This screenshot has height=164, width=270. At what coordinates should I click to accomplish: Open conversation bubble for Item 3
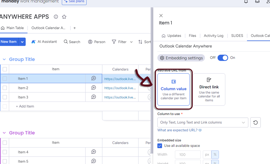93,97
